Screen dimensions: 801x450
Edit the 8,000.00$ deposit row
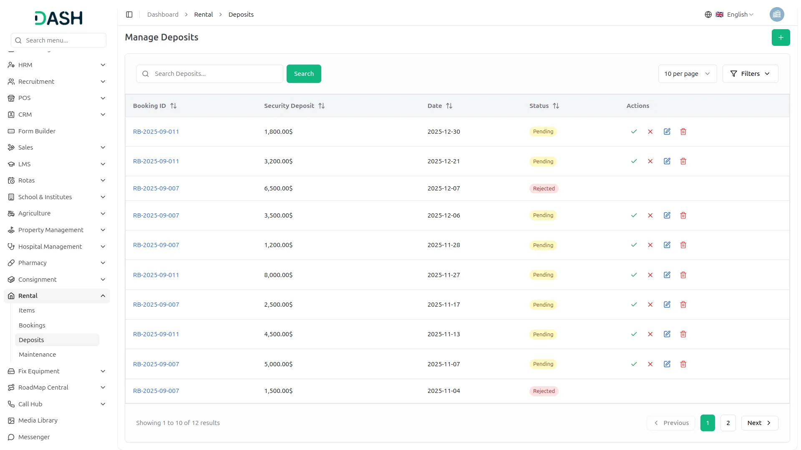click(667, 275)
